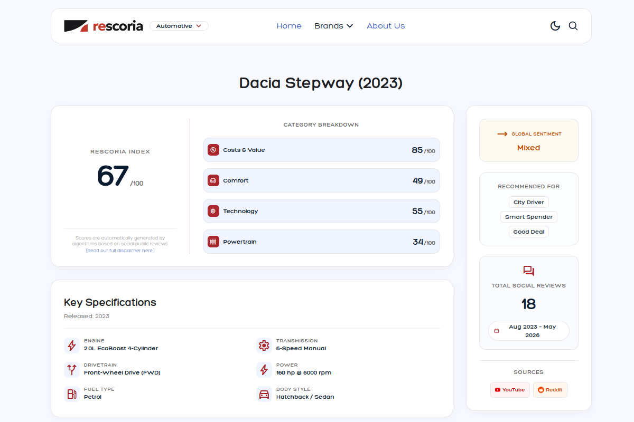Click the Costs & Value icon
Image resolution: width=634 pixels, height=422 pixels.
coord(213,150)
